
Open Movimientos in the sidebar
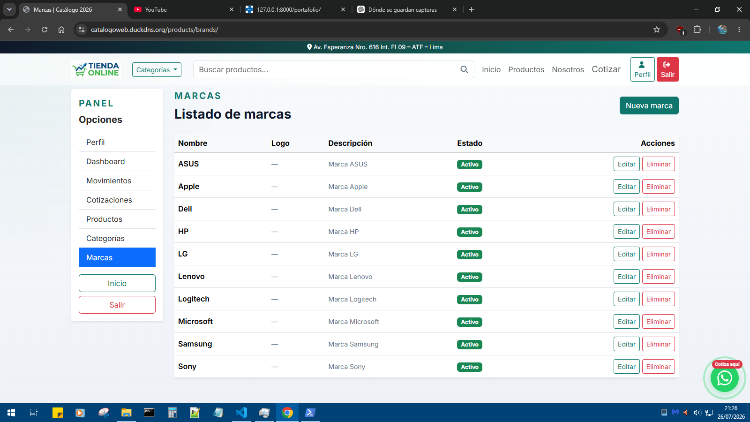117,181
